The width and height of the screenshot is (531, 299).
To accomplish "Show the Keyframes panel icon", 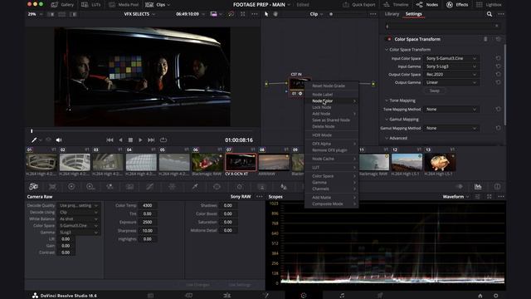I will (460, 186).
